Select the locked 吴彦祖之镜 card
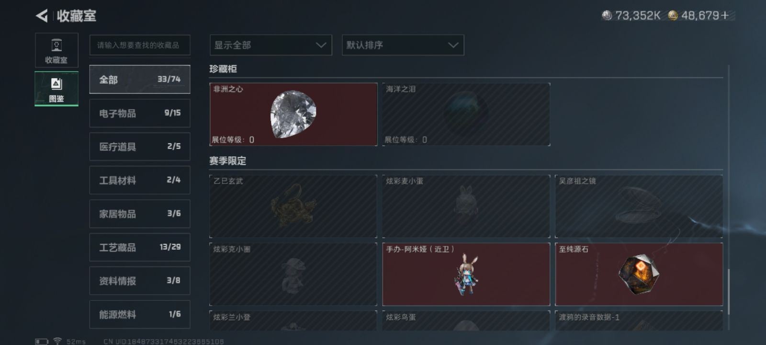The image size is (766, 345). point(639,206)
